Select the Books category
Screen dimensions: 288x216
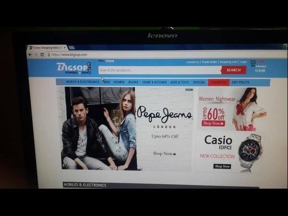133,82
